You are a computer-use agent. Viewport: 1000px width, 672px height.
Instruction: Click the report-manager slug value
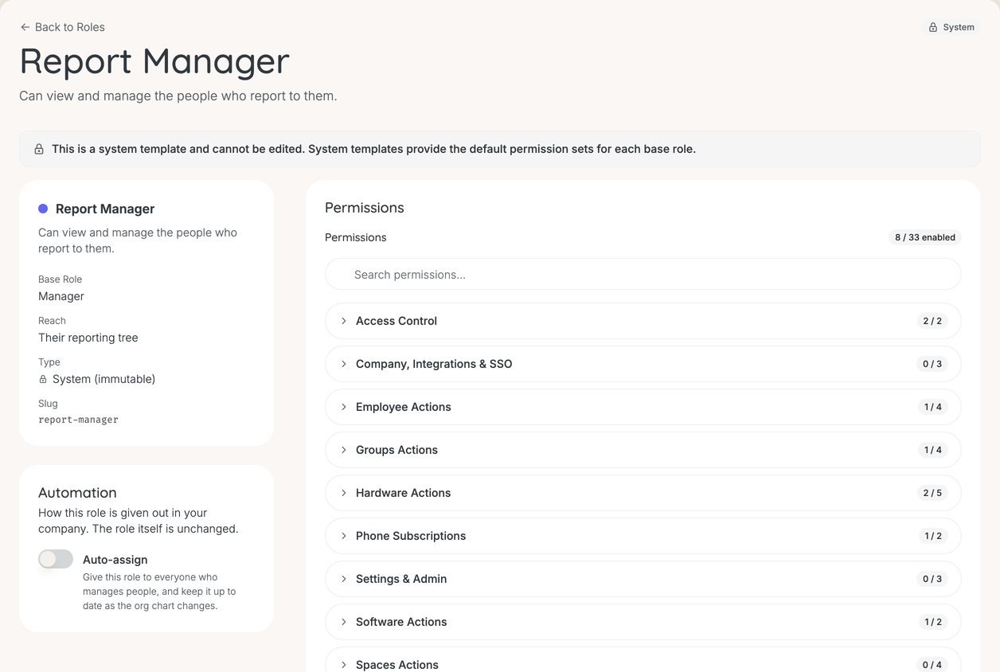pos(78,420)
